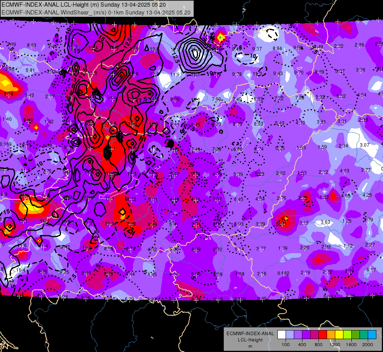The image size is (383, 352).
Task: Click the wind shear value 5.81
Action: (x=30, y=70)
